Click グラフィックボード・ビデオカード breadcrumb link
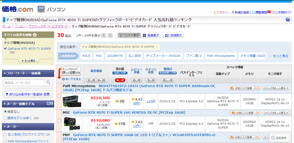Screen dimensions: 294x143 pos(48,27)
